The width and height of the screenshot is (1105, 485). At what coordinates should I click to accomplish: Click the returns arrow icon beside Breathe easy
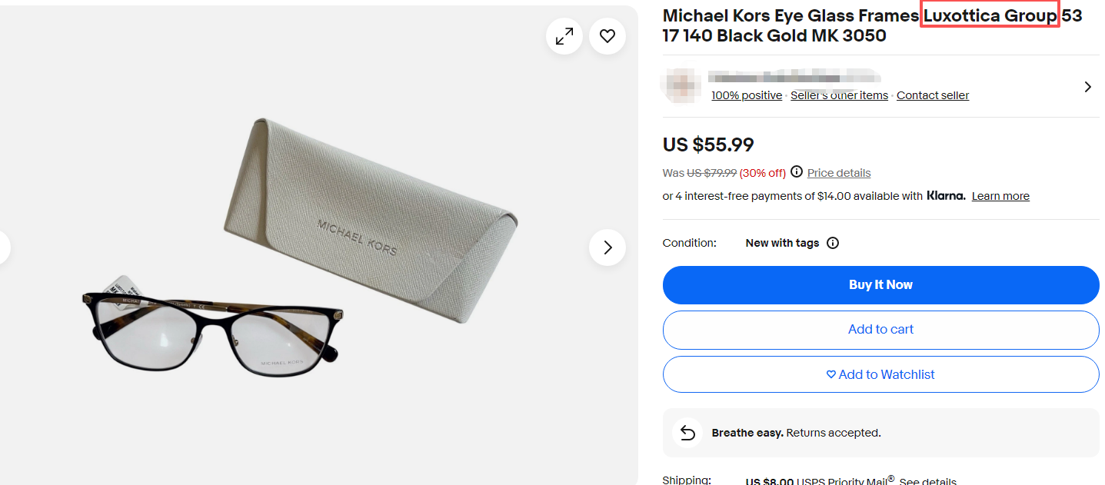tap(687, 433)
